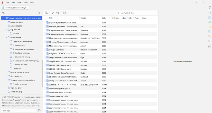Screen dimensions: 212x113
Task: Click the collection search magnifier icon
Action: coord(39,13)
